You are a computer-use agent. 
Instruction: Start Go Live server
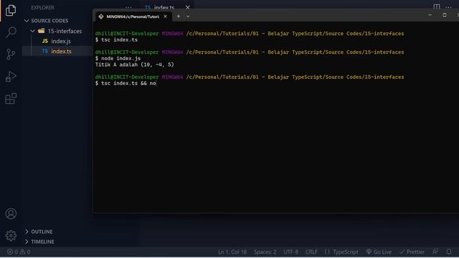(x=379, y=252)
